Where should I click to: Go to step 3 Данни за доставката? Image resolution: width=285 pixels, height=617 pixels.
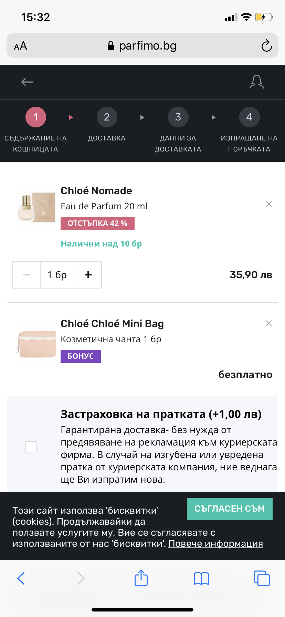point(178,117)
